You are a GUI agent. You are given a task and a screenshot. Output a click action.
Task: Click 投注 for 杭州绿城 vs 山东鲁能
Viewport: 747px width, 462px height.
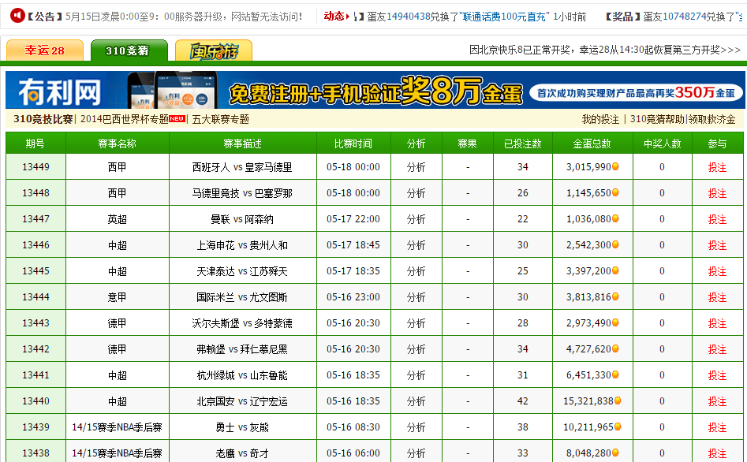[x=717, y=375]
